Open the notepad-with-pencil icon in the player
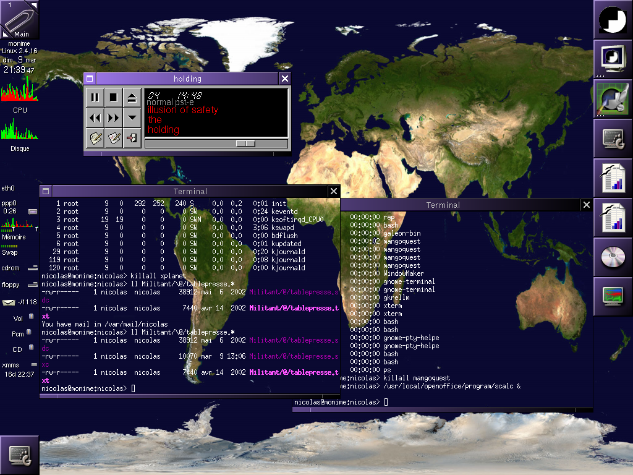Viewport: 633px width, 475px height. tap(95, 138)
